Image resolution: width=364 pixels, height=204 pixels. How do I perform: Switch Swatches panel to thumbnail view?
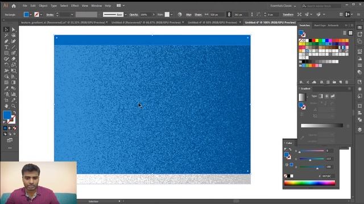[x=350, y=33]
